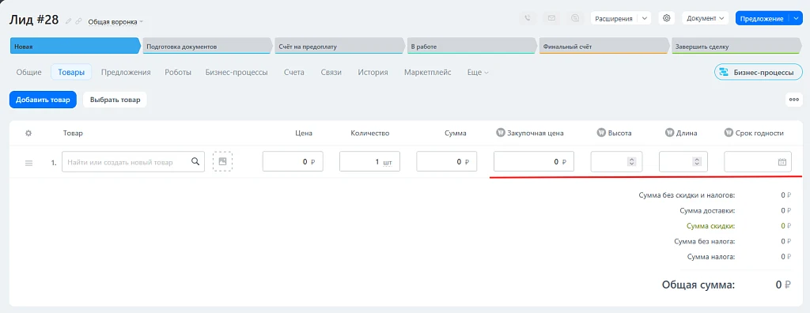The height and width of the screenshot is (313, 810).
Task: Open the Бизнес-процессы tab
Action: click(237, 72)
